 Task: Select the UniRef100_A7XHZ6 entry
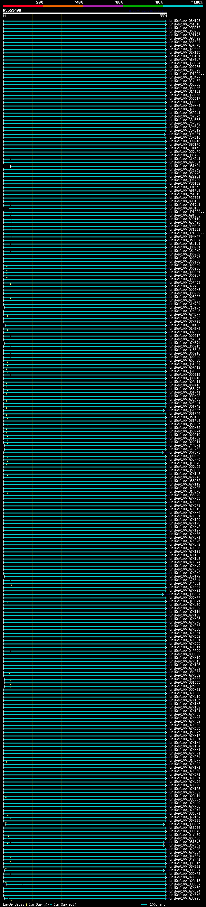point(184,534)
